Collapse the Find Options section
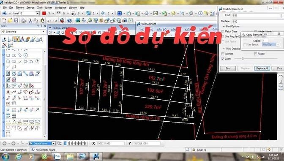The height and width of the screenshot is (161, 284). [224, 27]
